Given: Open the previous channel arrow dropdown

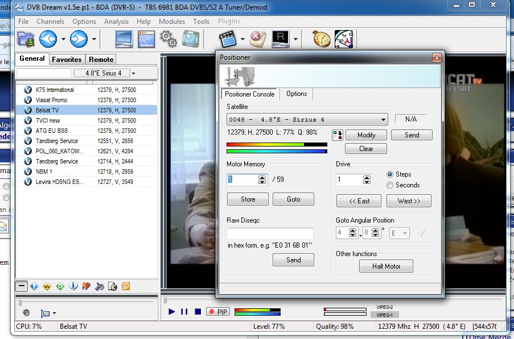Looking at the screenshot, I should pos(63,39).
